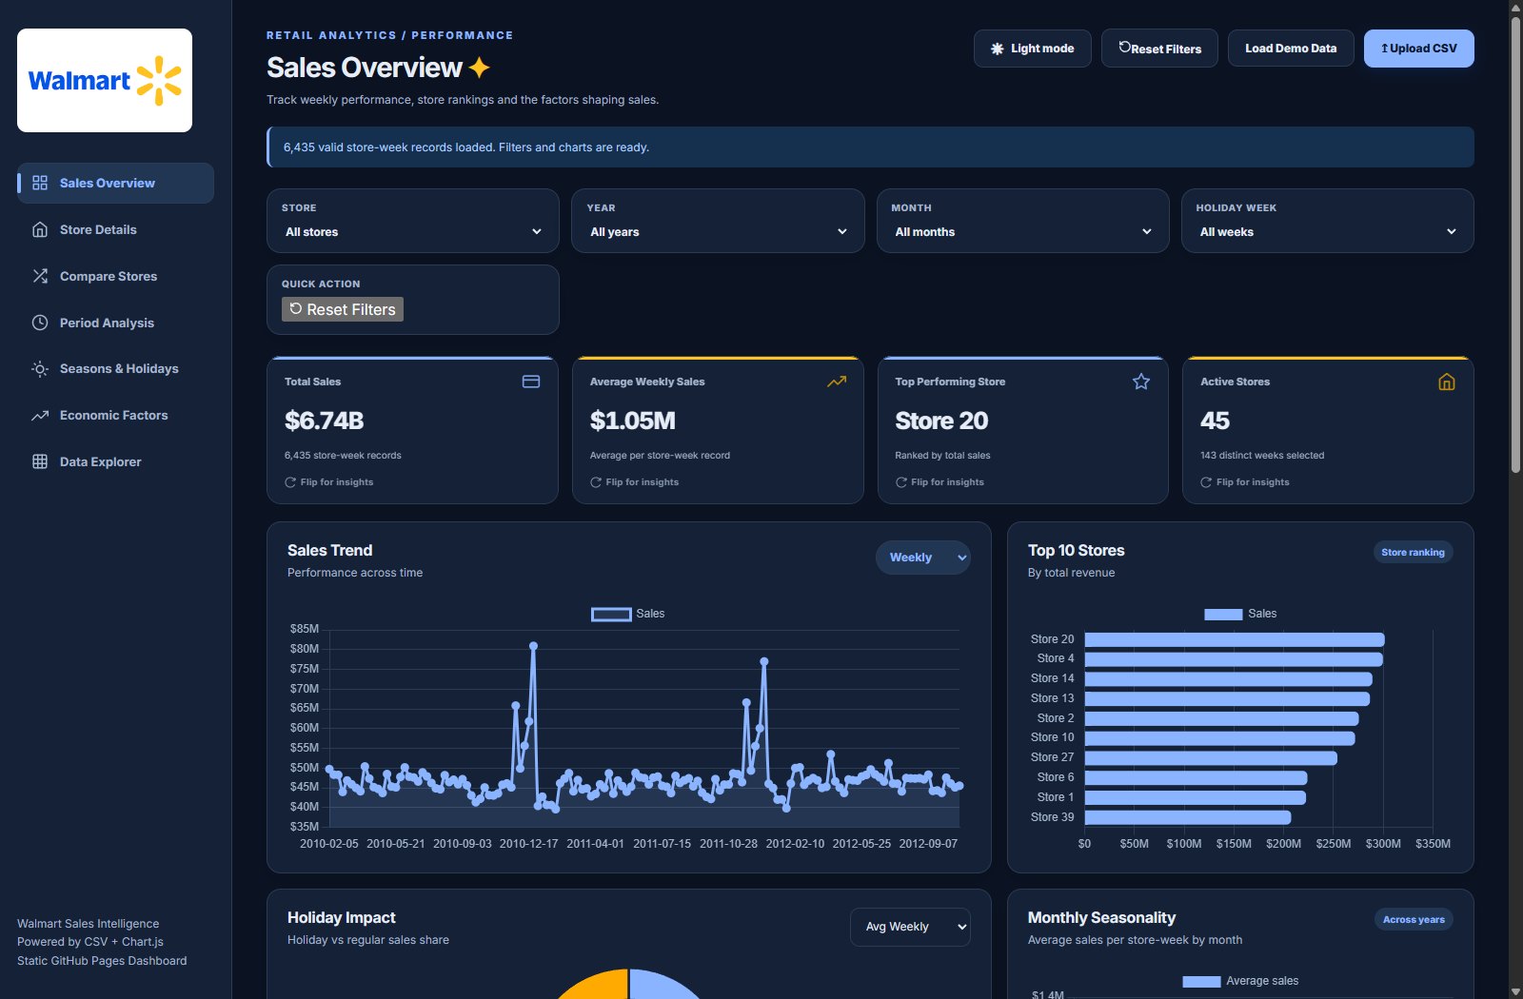Screen dimensions: 1523x999
Task: Click the Period Analysis clock icon
Action: coord(40,323)
